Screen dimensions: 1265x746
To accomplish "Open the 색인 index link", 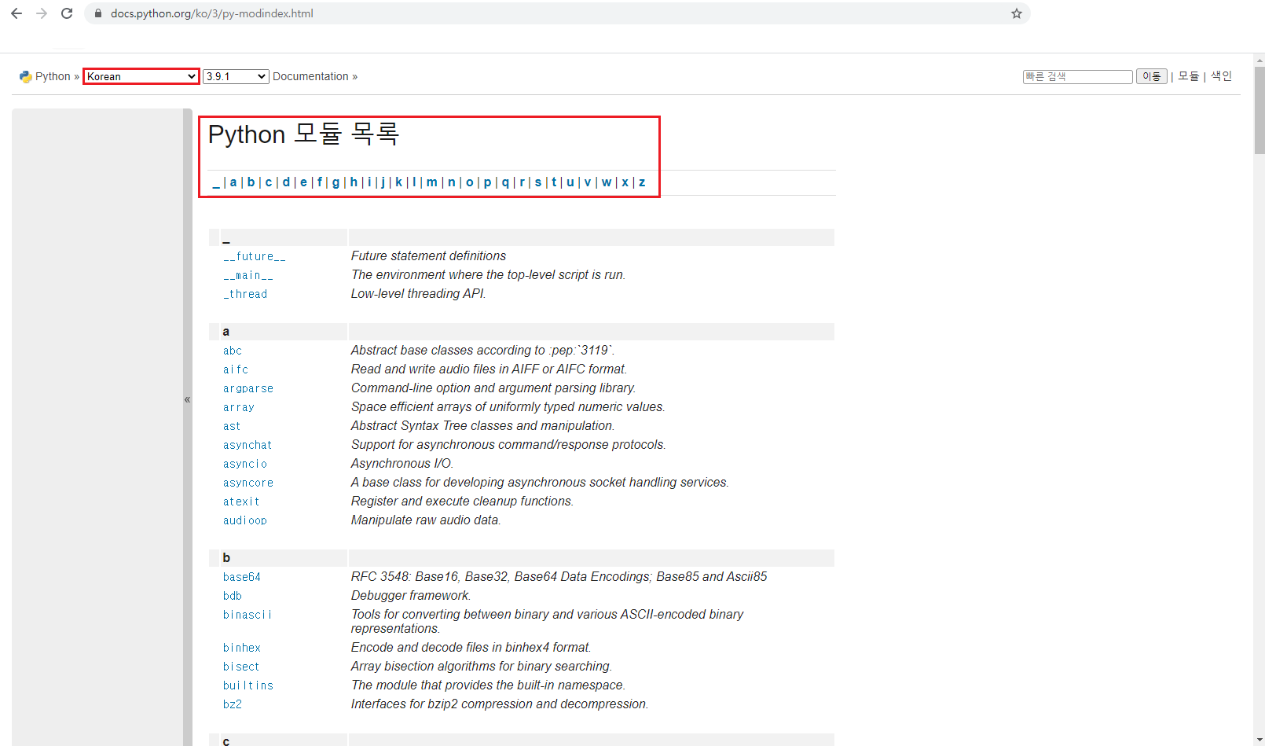I will (1221, 76).
